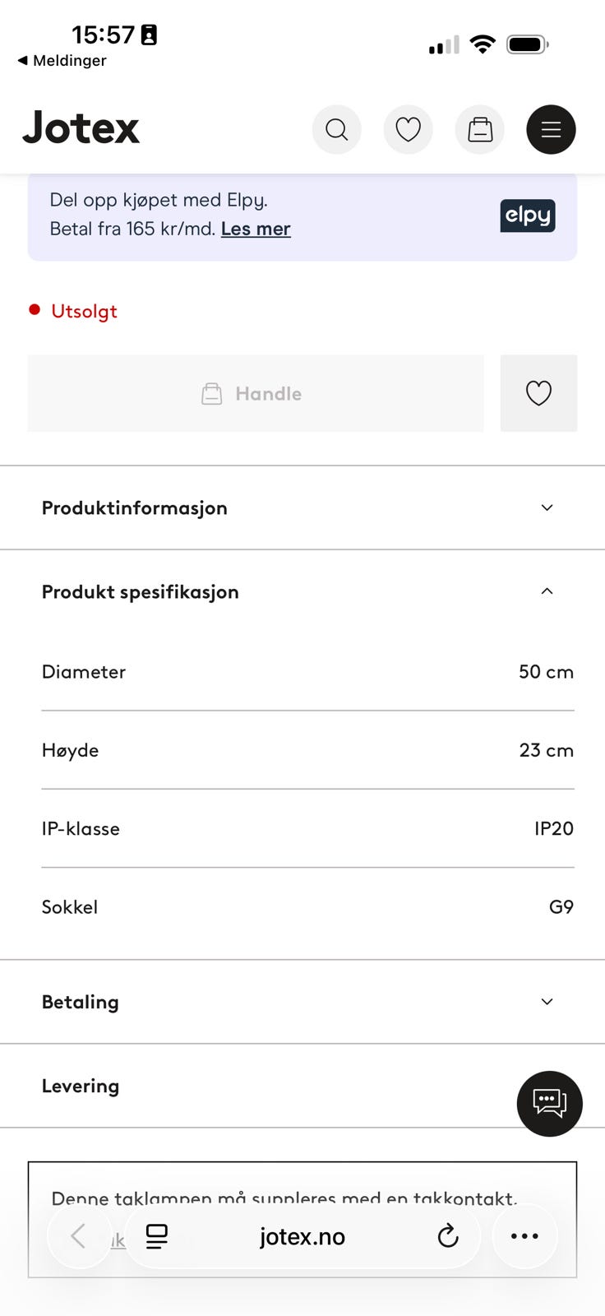Open the hamburger menu button
Viewport: 605px width, 1316px height.
pyautogui.click(x=551, y=130)
